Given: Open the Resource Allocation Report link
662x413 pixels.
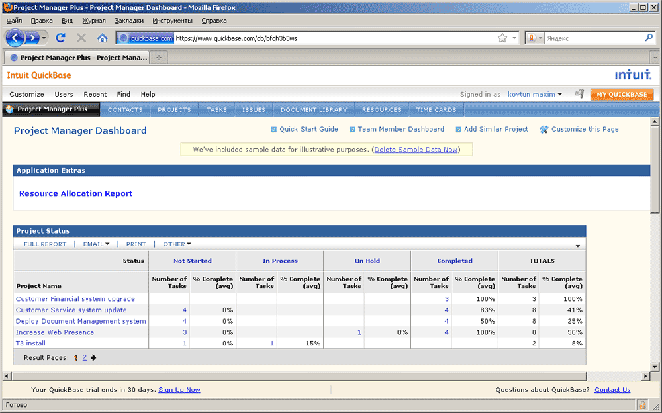Looking at the screenshot, I should coord(76,193).
